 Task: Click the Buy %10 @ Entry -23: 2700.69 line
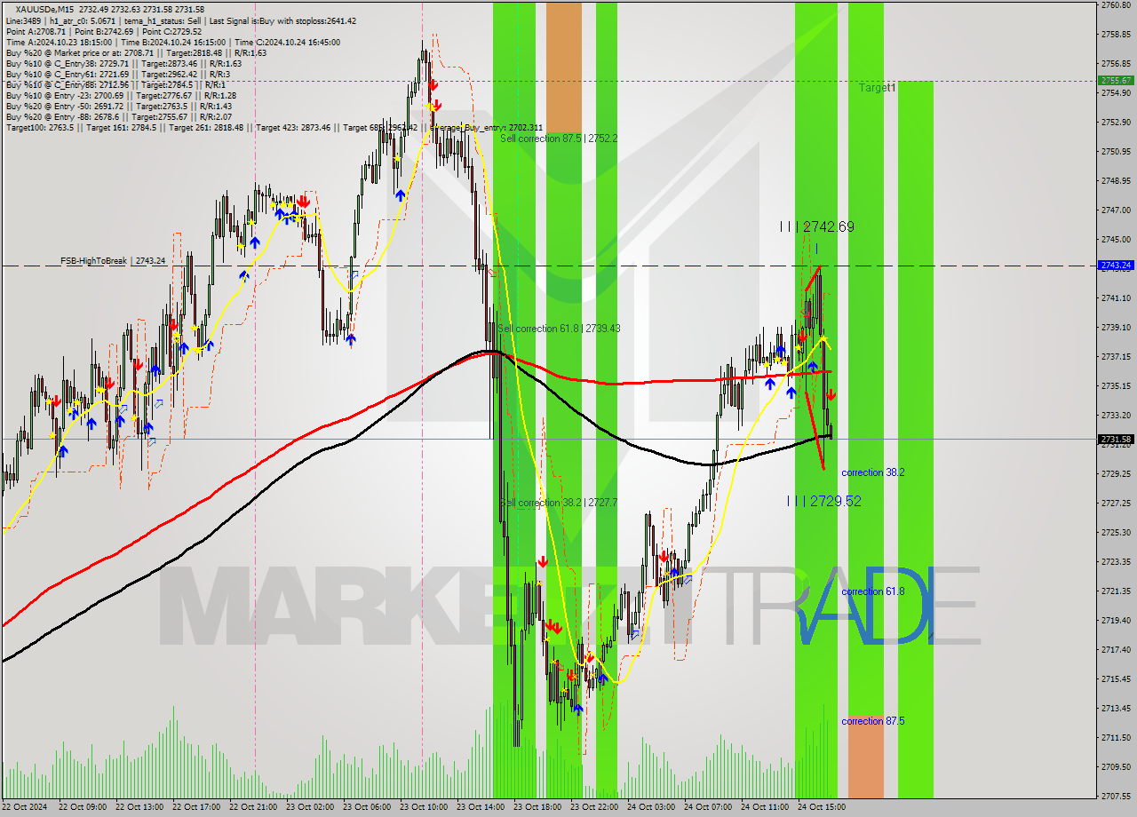click(x=121, y=95)
